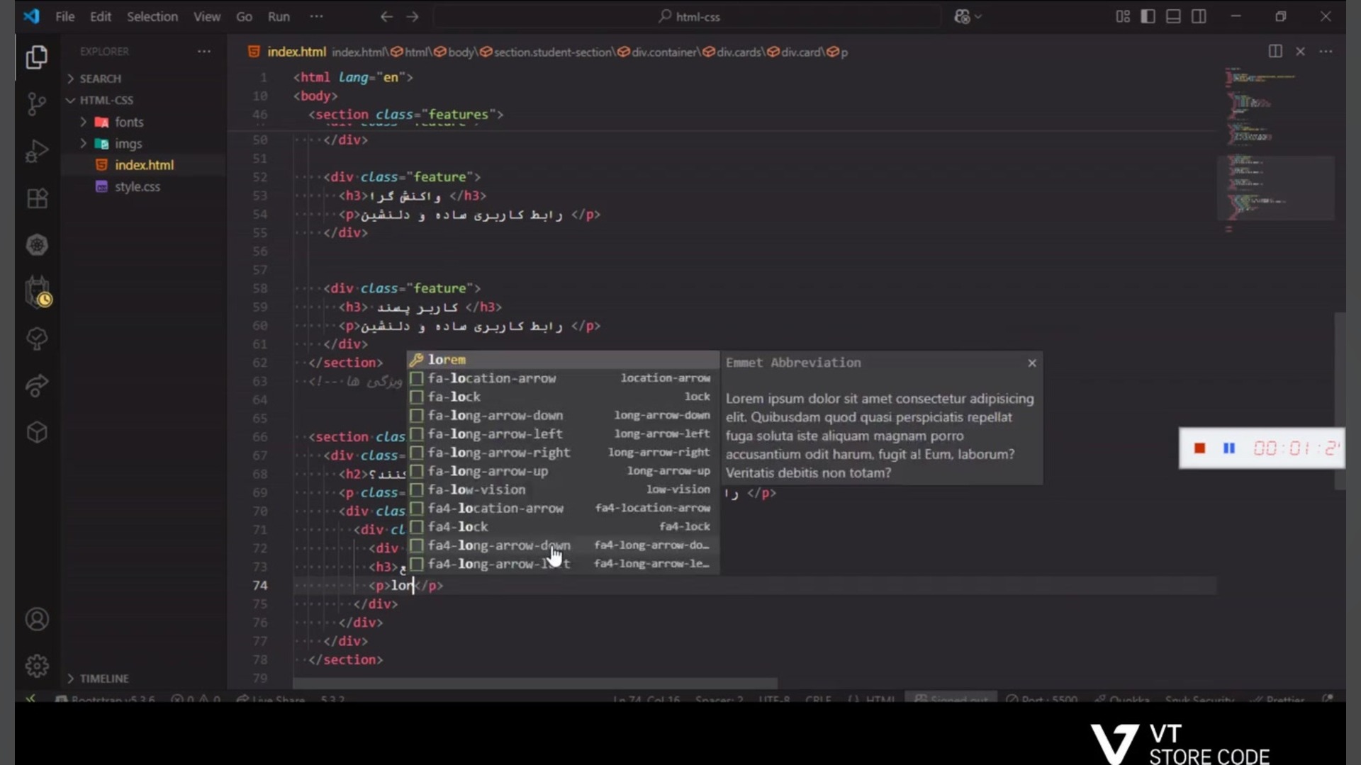This screenshot has height=765, width=1361.
Task: Toggle Secondary Side Bar layout icon
Action: [x=1199, y=16]
